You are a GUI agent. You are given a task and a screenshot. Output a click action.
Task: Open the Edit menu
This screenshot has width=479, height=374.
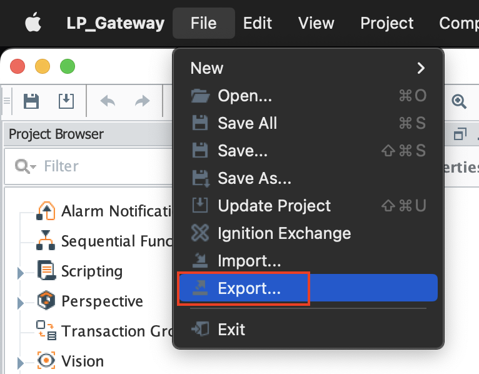(x=258, y=23)
